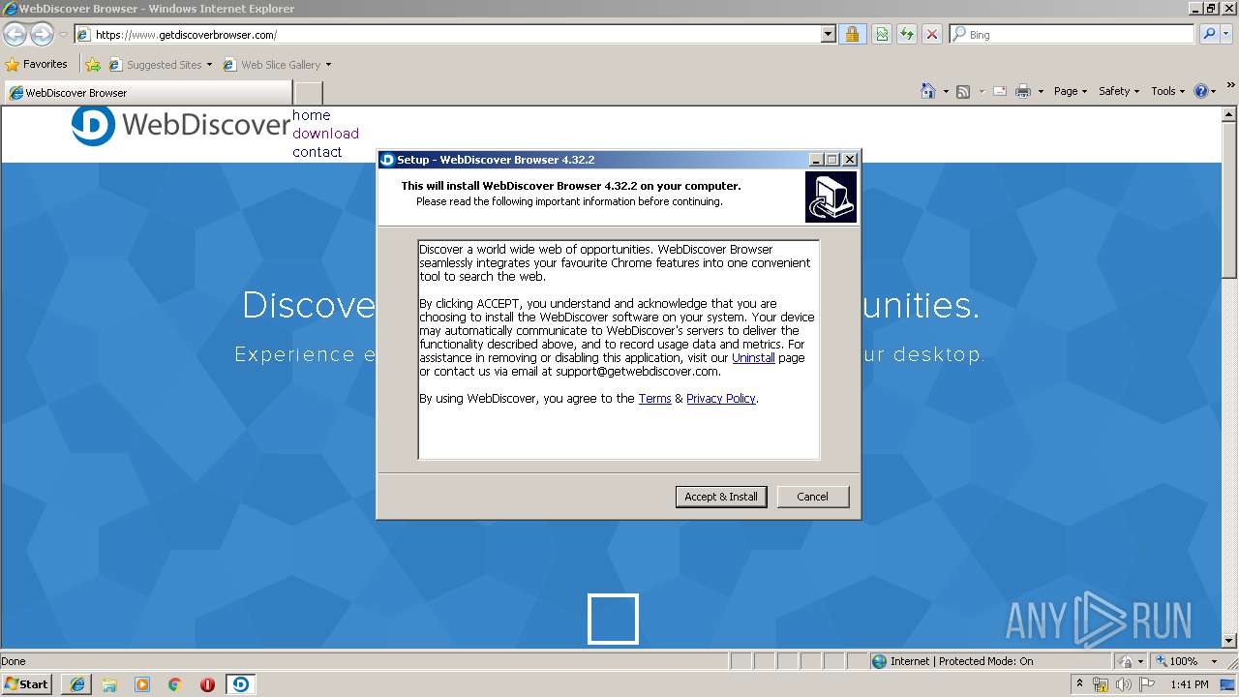This screenshot has width=1239, height=697.
Task: Print page with printer icon
Action: click(x=1023, y=91)
